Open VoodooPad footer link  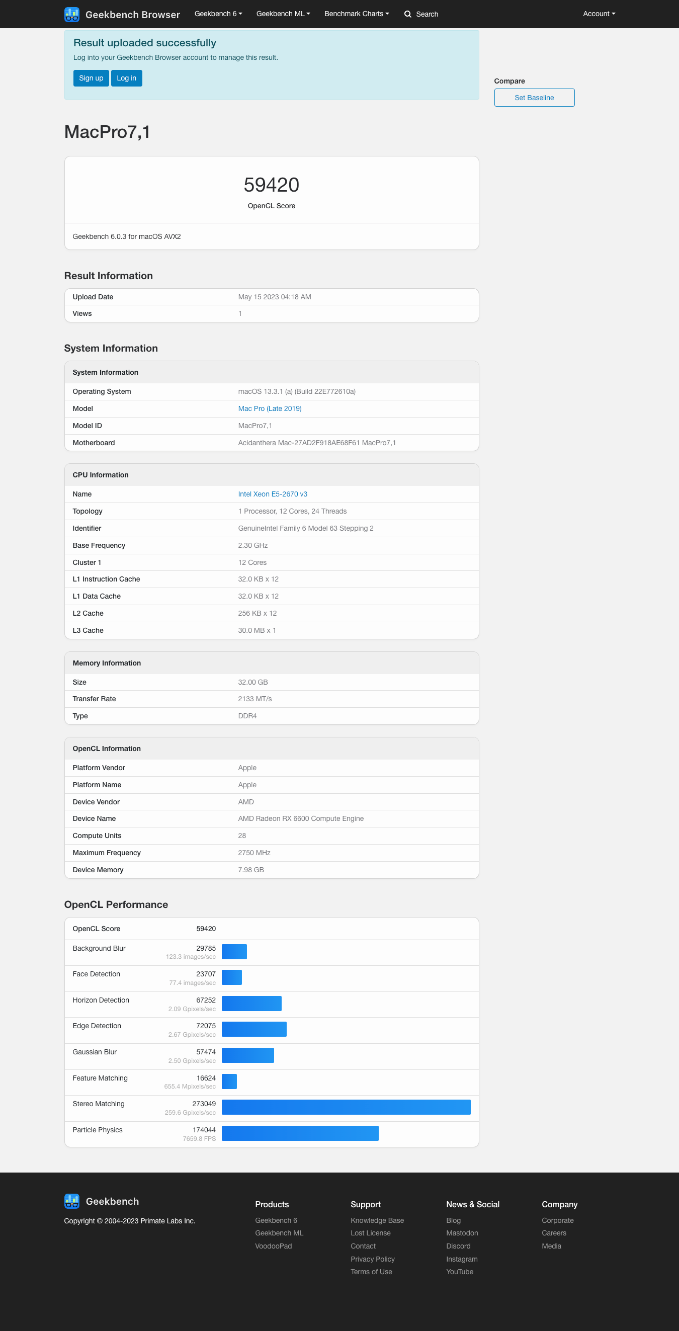pyautogui.click(x=273, y=1246)
